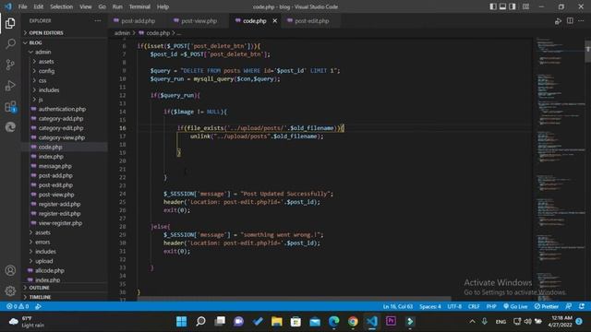
Task: Click the Ln 16, Col 63 cursor position
Action: pos(398,306)
